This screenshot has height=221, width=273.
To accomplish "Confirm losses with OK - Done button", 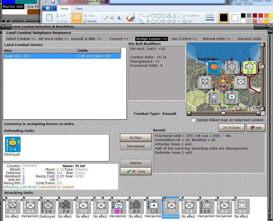I will (x=136, y=171).
